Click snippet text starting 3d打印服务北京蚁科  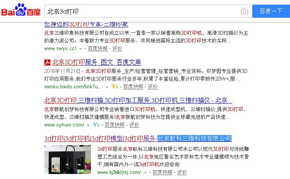(173, 157)
